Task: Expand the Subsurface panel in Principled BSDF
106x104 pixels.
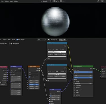Action: [x=75, y=86]
